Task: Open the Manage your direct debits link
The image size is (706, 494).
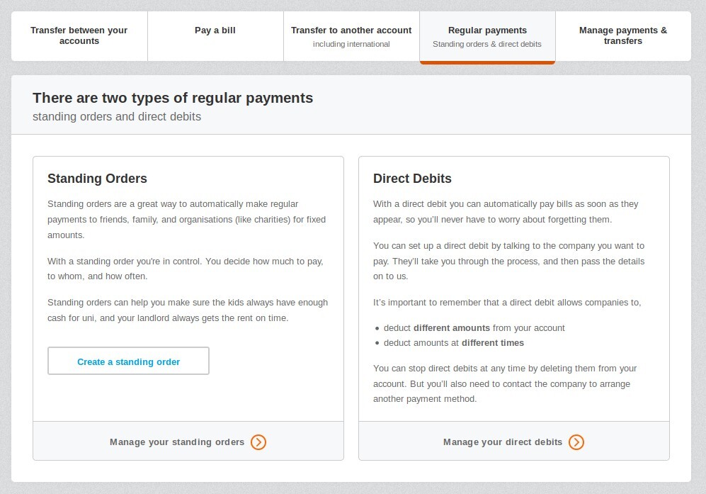Action: click(x=503, y=442)
